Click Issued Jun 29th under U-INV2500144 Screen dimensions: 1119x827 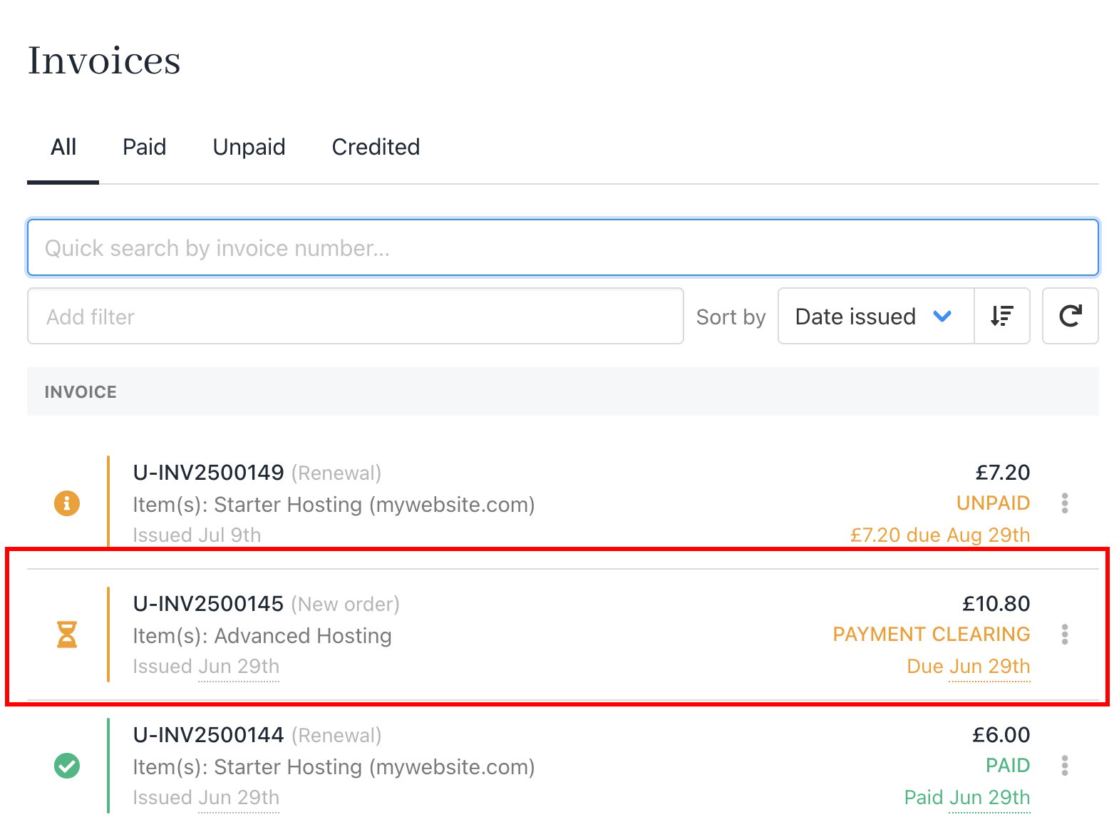(206, 797)
